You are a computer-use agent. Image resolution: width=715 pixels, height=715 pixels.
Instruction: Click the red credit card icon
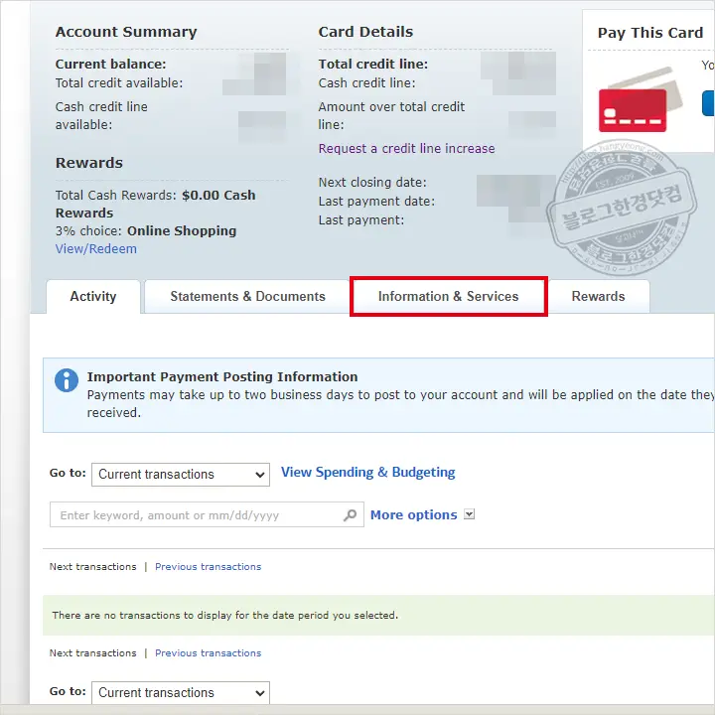(633, 110)
